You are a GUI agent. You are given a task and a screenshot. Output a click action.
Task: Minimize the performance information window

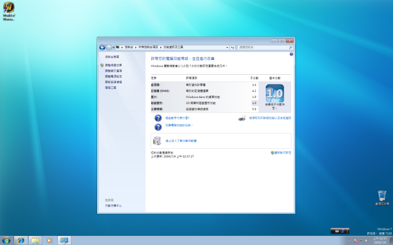[x=274, y=41]
